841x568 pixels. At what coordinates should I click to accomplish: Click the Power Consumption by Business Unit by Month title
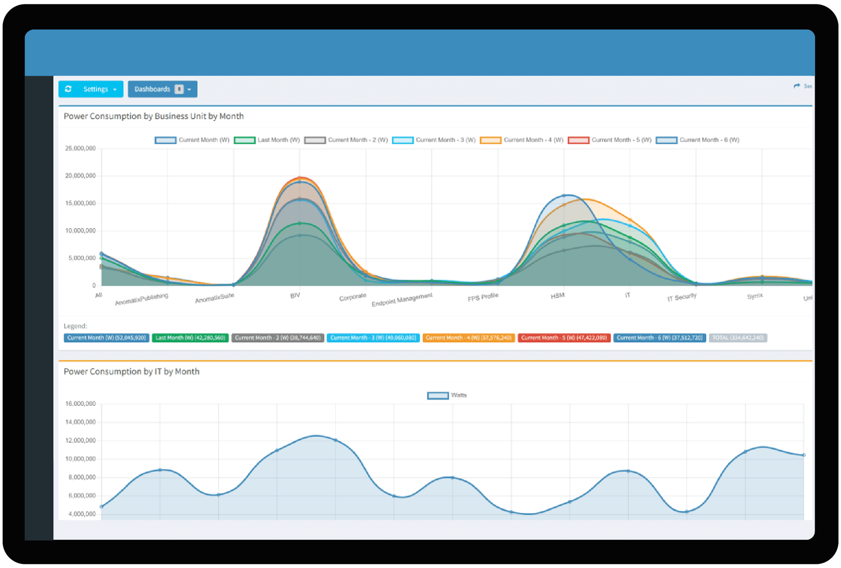point(153,116)
